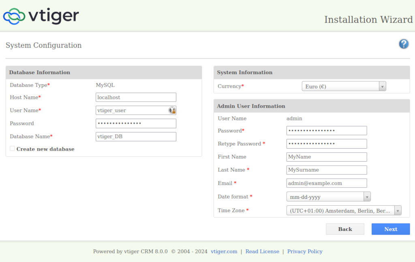
Task: Click the Installation Wizard title text
Action: [368, 19]
